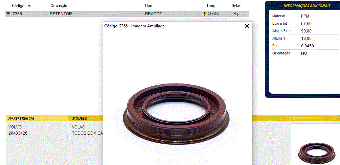Select the FPM material value
This screenshot has width=340, height=165.
click(x=305, y=16)
